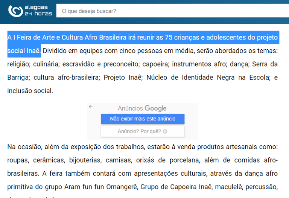This screenshot has height=198, width=289.
Task: Click the "Anúncio? Por quê?" button
Action: [x=139, y=131]
